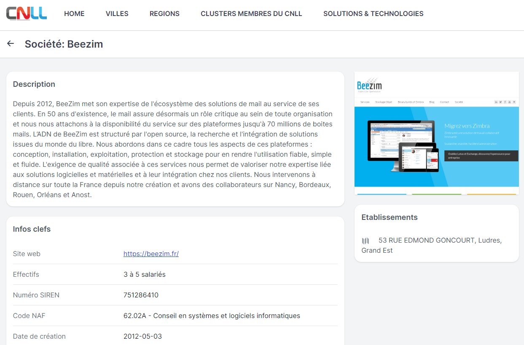Screen dimensions: 524x345
Task: Click the CNLL logo
Action: point(27,13)
